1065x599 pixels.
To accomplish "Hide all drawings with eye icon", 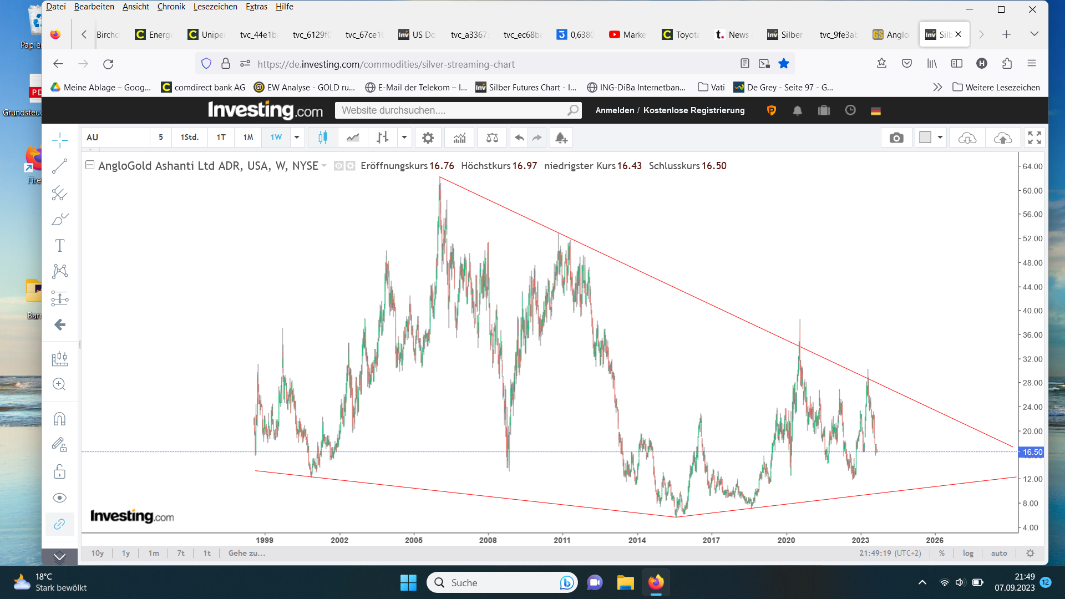I will point(59,498).
